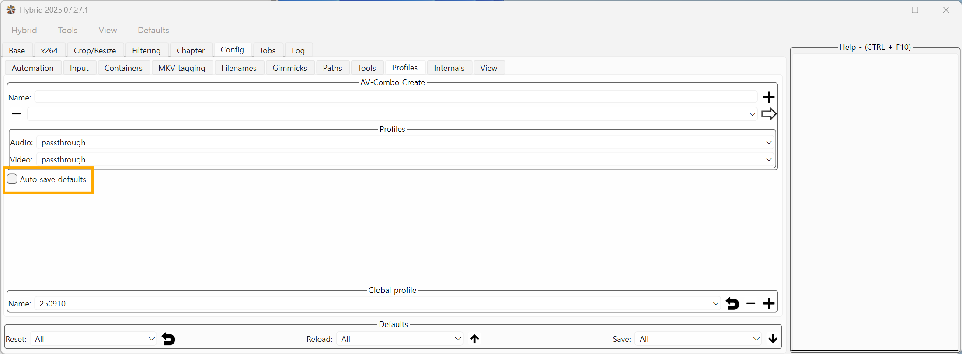Open the Filenames sub-tab
This screenshot has width=962, height=354.
tap(239, 68)
